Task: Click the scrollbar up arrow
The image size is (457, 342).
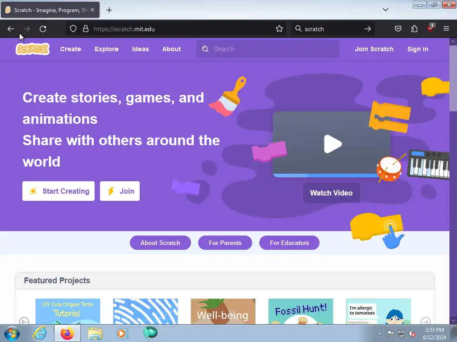Action: click(453, 41)
